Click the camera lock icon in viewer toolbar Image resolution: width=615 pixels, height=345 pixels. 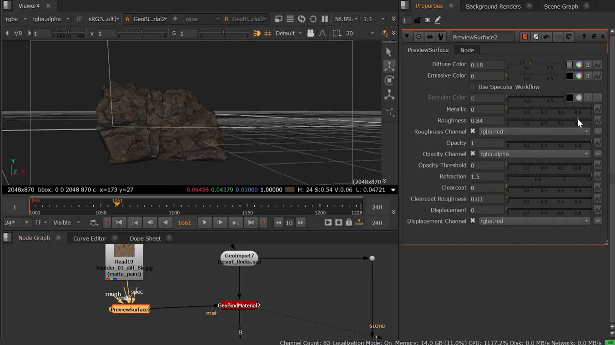click(x=311, y=33)
